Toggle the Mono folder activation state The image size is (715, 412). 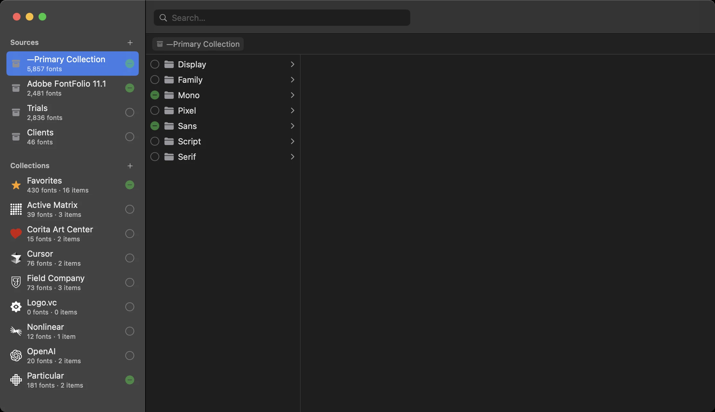pyautogui.click(x=155, y=95)
